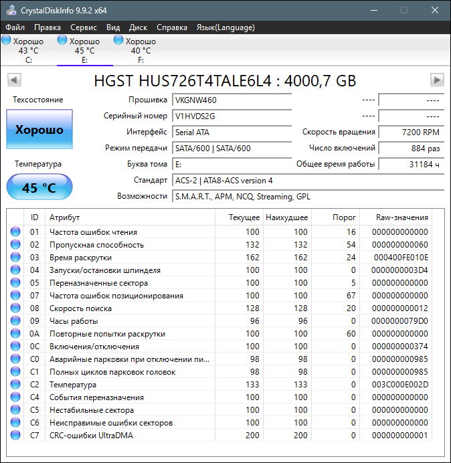This screenshot has width=451, height=463.
Task: Click the CrystalDiskInfo title bar app icon
Action: coord(11,10)
